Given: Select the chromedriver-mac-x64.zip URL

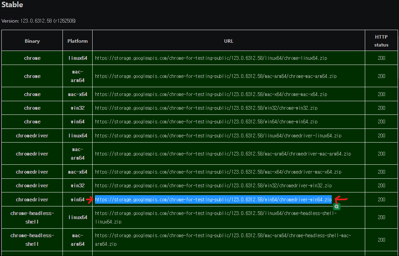Looking at the screenshot, I should click(x=218, y=172).
